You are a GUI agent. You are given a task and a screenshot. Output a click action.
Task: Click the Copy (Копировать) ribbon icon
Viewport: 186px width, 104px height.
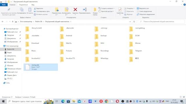(x=22, y=10)
